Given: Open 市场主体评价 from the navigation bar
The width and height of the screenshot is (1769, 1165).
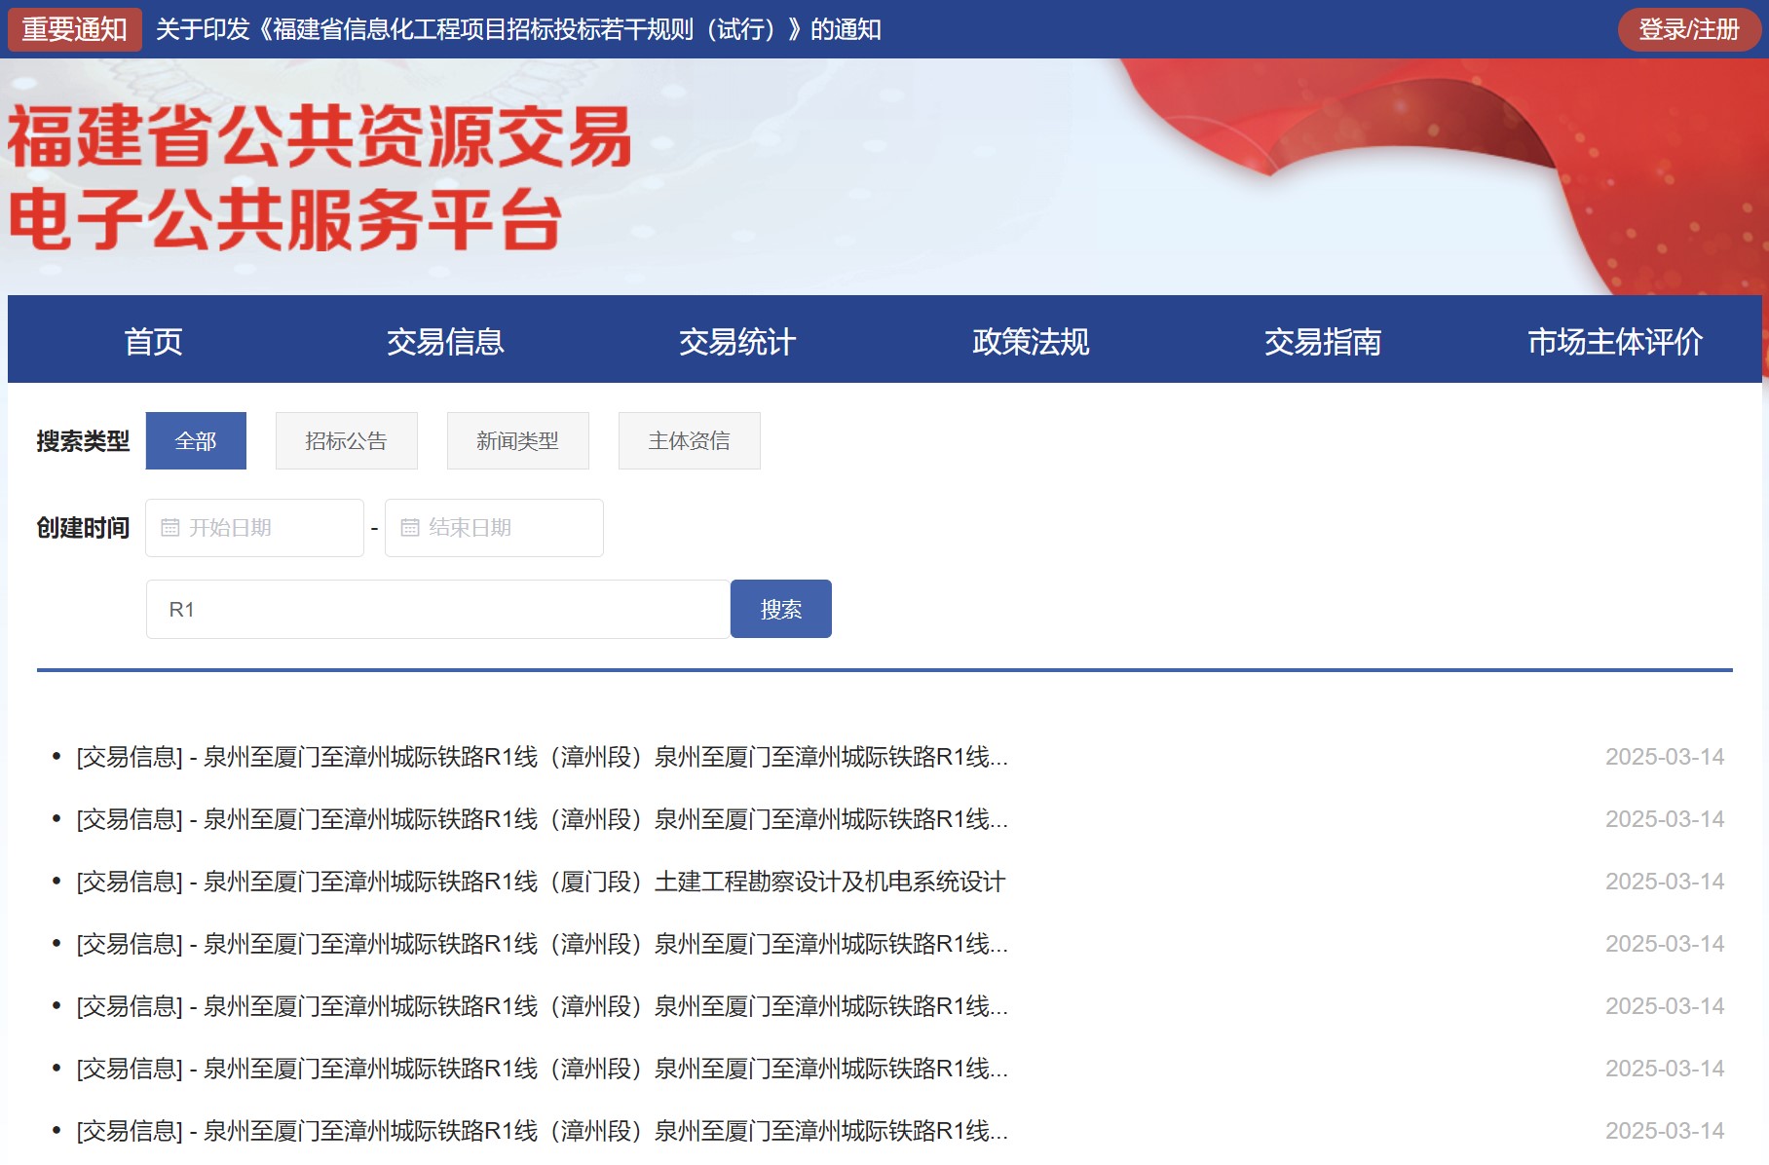Looking at the screenshot, I should pyautogui.click(x=1614, y=342).
